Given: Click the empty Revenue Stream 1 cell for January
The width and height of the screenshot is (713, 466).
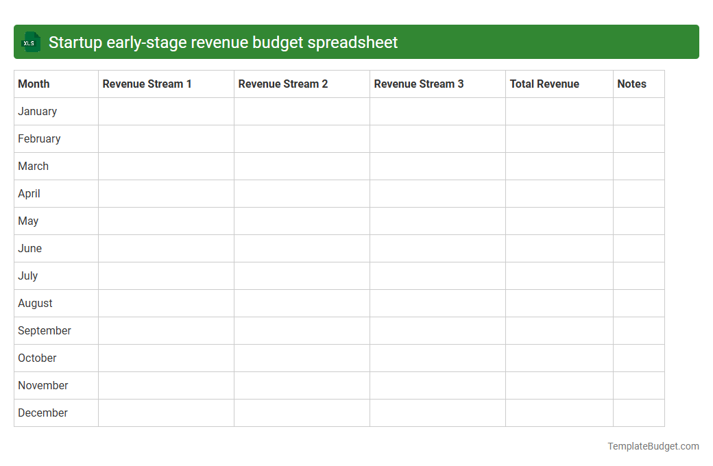Looking at the screenshot, I should coord(166,111).
